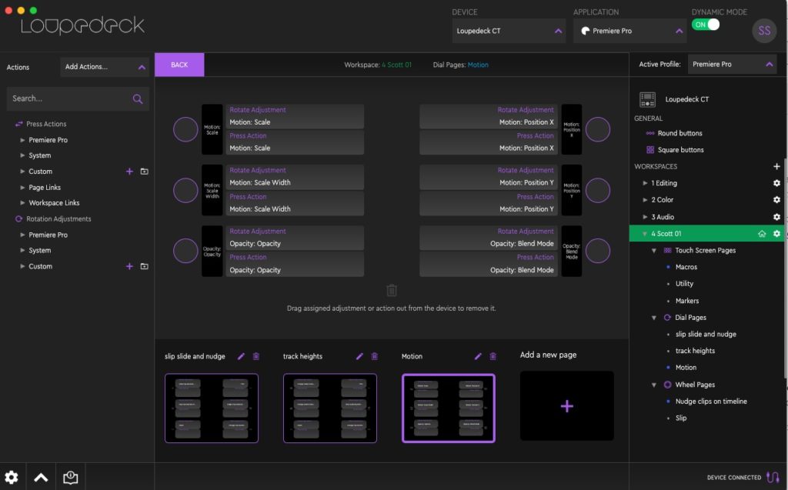Screen dimensions: 788x490
Task: Click the device connected USB icon
Action: tap(773, 477)
